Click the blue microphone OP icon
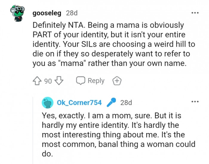This screenshot has width=209, height=164. (111, 103)
